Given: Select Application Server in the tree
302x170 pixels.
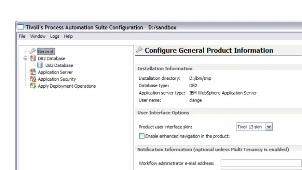Looking at the screenshot, I should [x=55, y=72].
